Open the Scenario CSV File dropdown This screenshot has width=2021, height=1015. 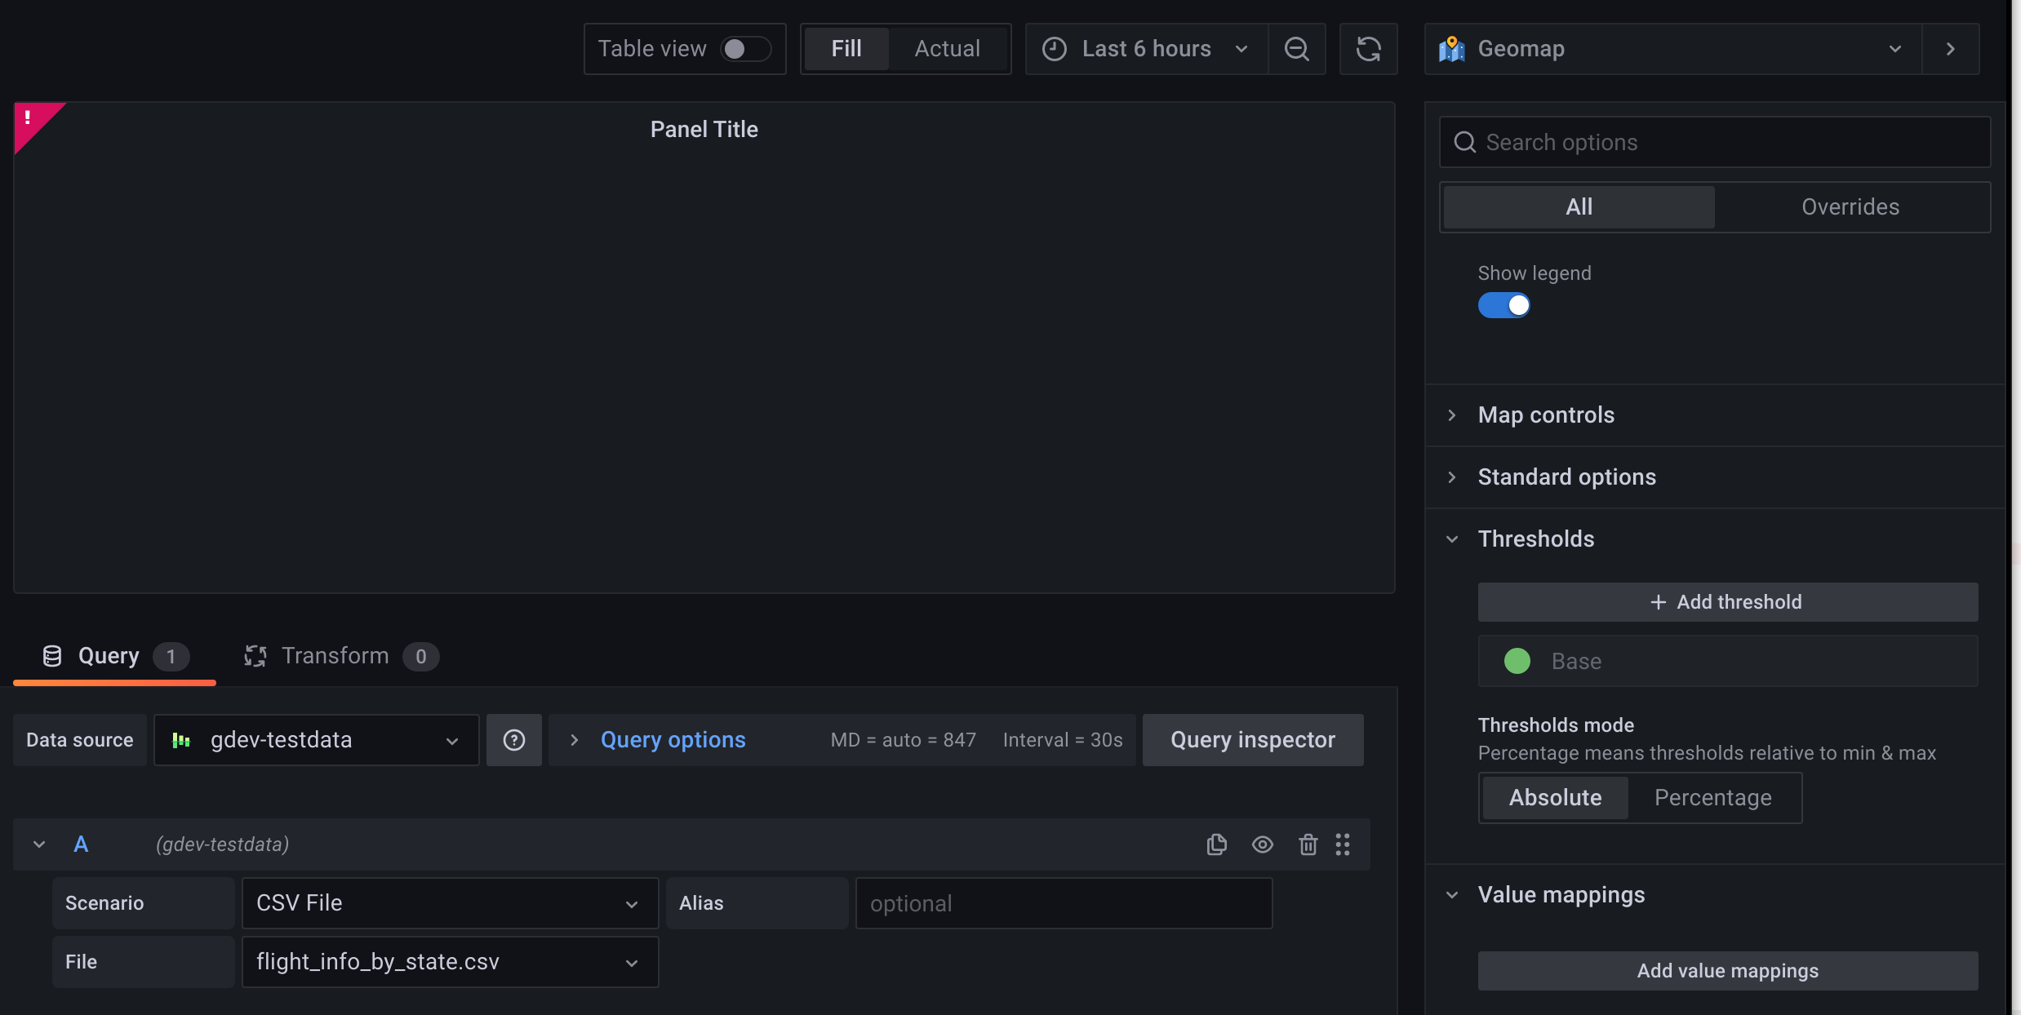tap(449, 903)
